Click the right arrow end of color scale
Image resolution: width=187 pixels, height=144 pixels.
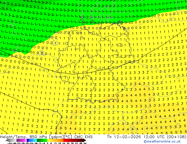85,140
